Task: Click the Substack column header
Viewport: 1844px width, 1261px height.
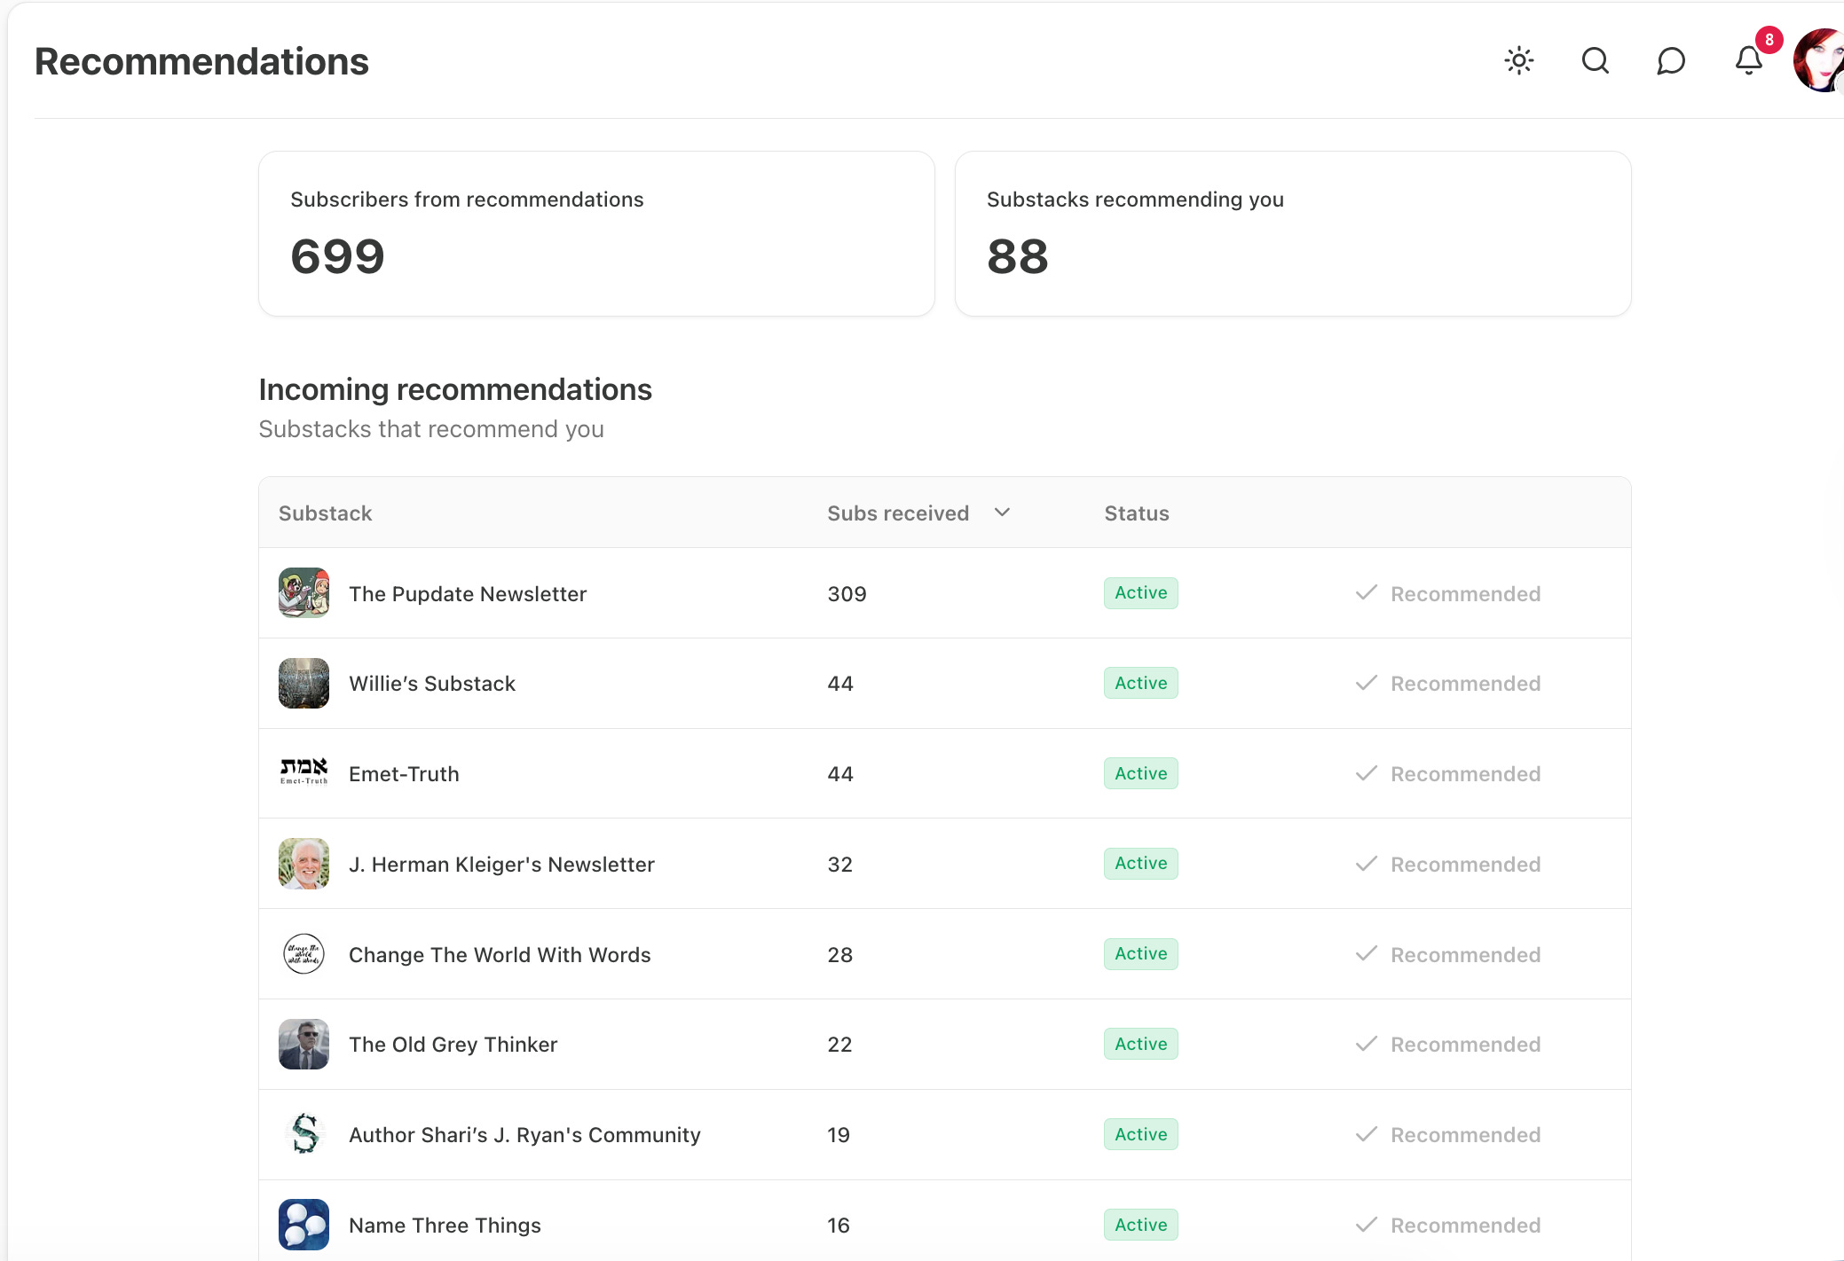Action: (x=325, y=513)
